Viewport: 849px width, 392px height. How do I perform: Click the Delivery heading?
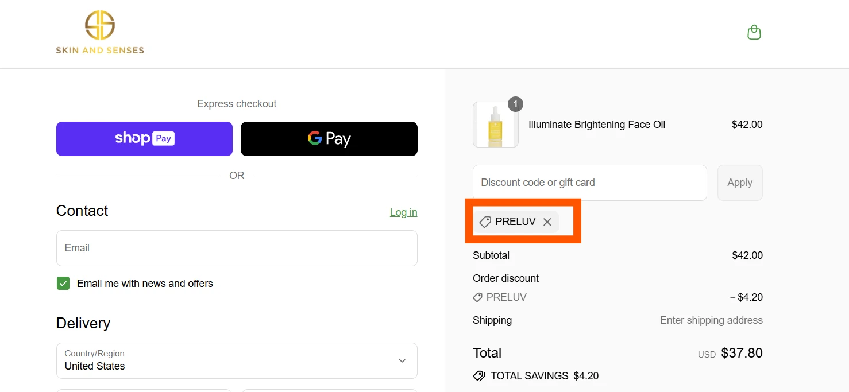83,323
